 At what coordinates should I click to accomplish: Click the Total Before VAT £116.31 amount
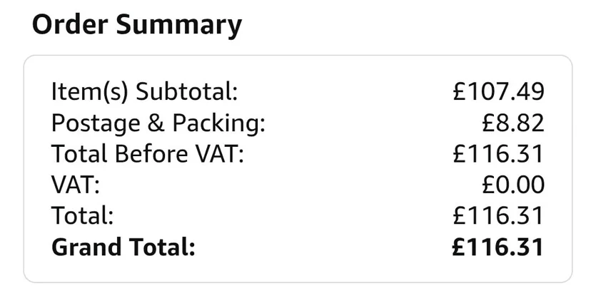click(498, 154)
